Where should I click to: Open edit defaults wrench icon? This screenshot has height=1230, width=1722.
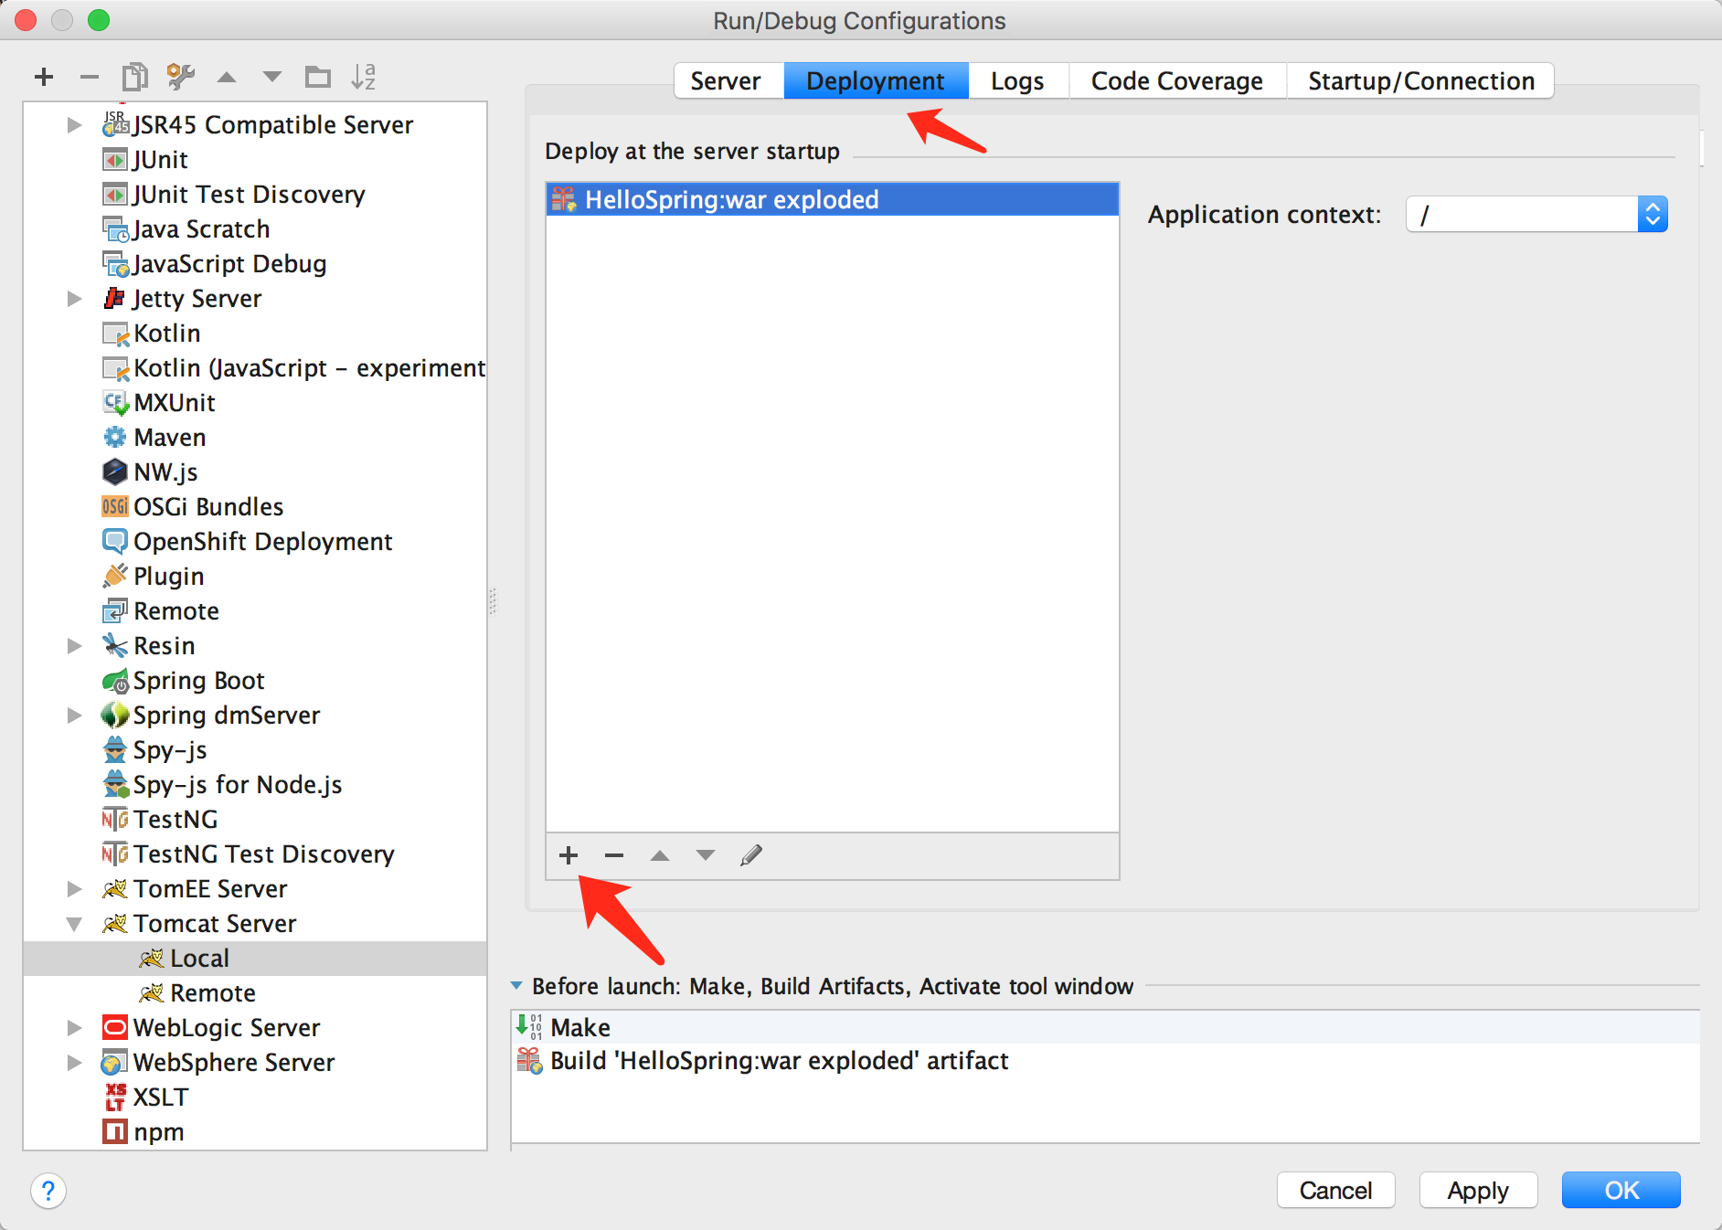[180, 77]
